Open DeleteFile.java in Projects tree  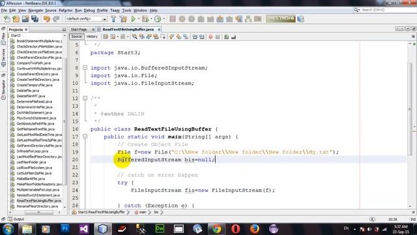[27, 91]
